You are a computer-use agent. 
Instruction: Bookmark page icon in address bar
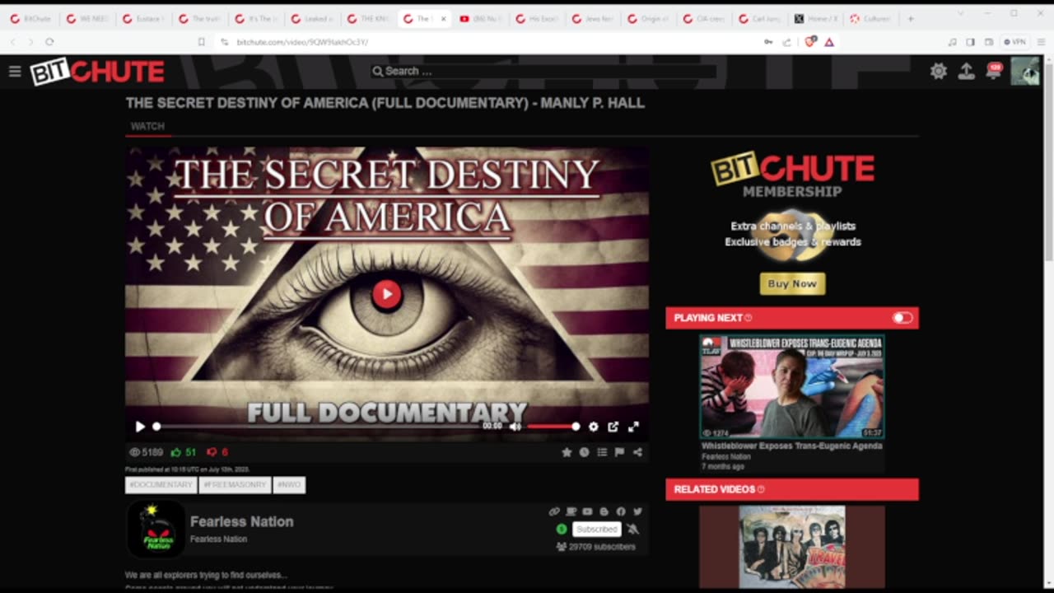click(x=201, y=41)
